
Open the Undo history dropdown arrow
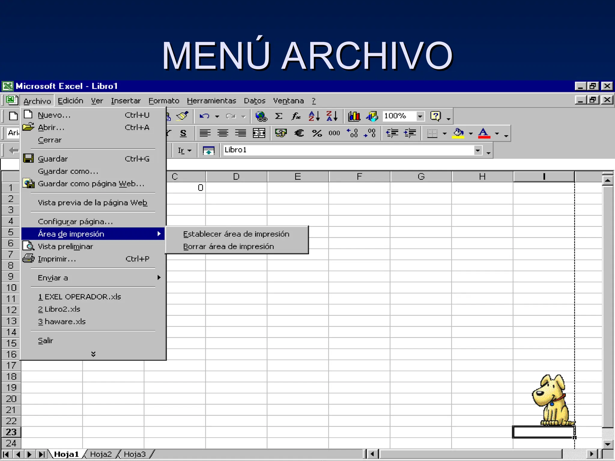[217, 116]
